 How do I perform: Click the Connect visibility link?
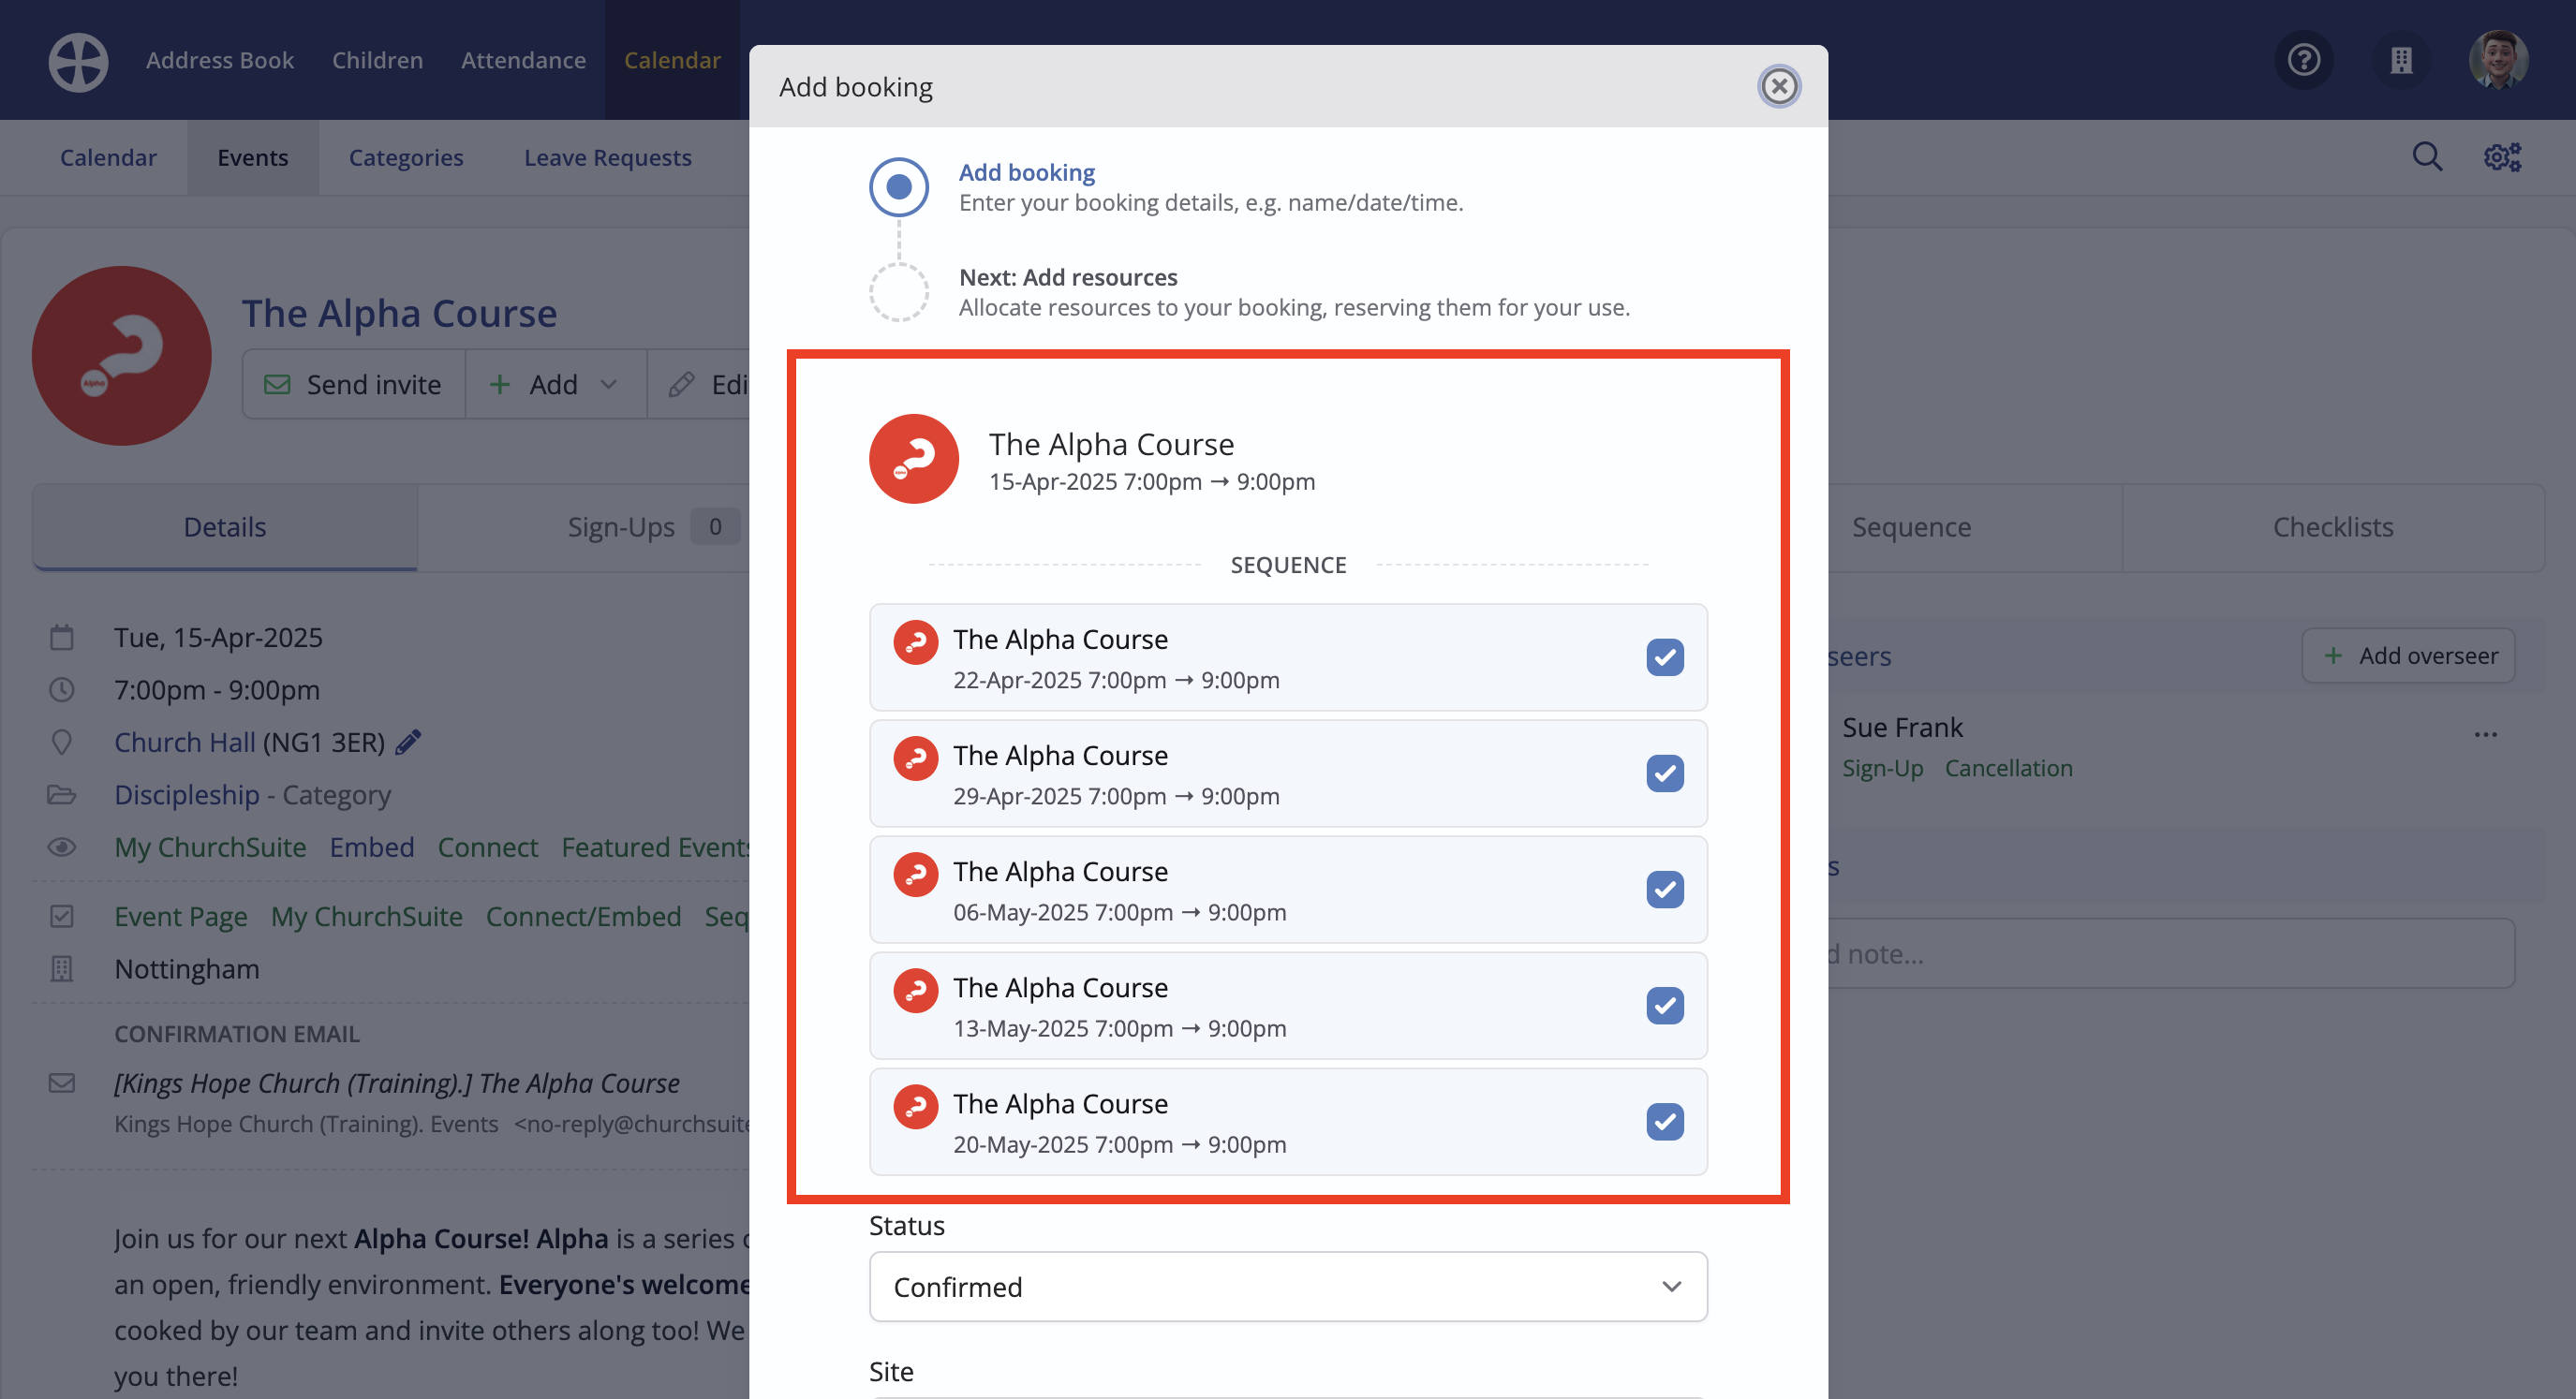[488, 847]
